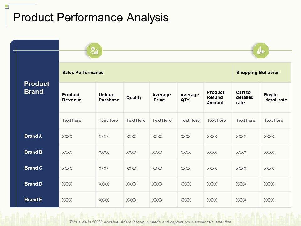Click the Product Revenue column header

[72, 97]
